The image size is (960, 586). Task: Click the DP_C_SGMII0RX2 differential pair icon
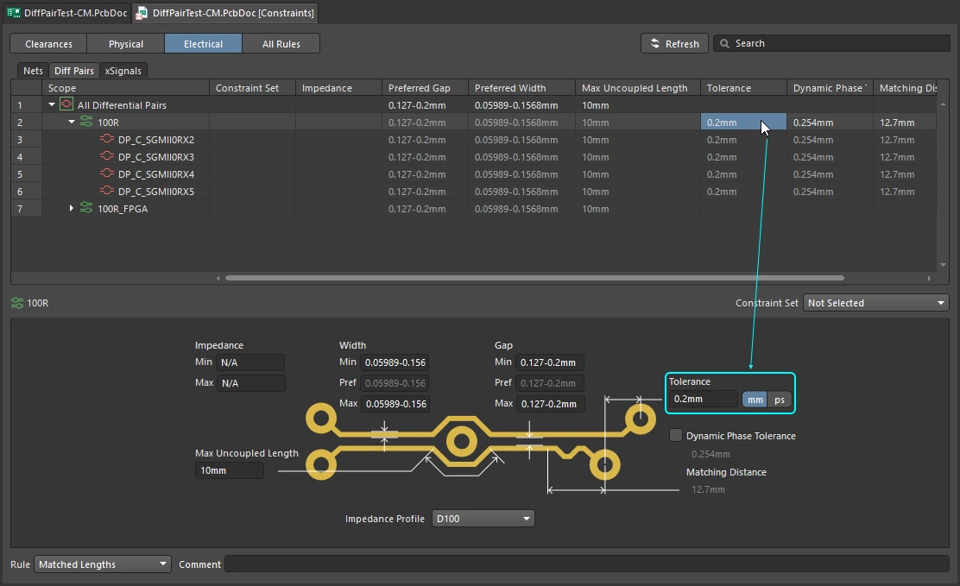coord(107,138)
